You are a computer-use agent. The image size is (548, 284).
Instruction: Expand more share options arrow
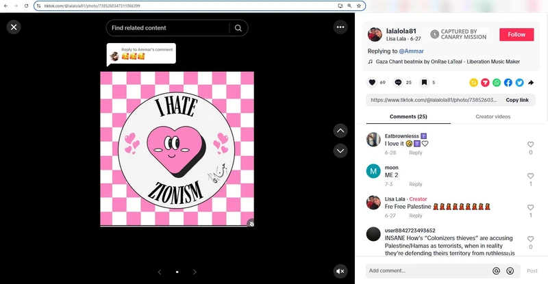531,82
